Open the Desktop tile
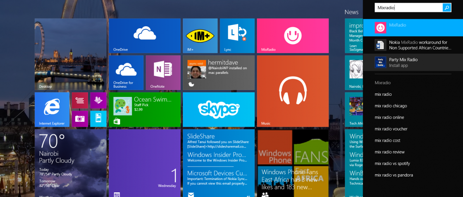The height and width of the screenshot is (197, 463). 71,54
